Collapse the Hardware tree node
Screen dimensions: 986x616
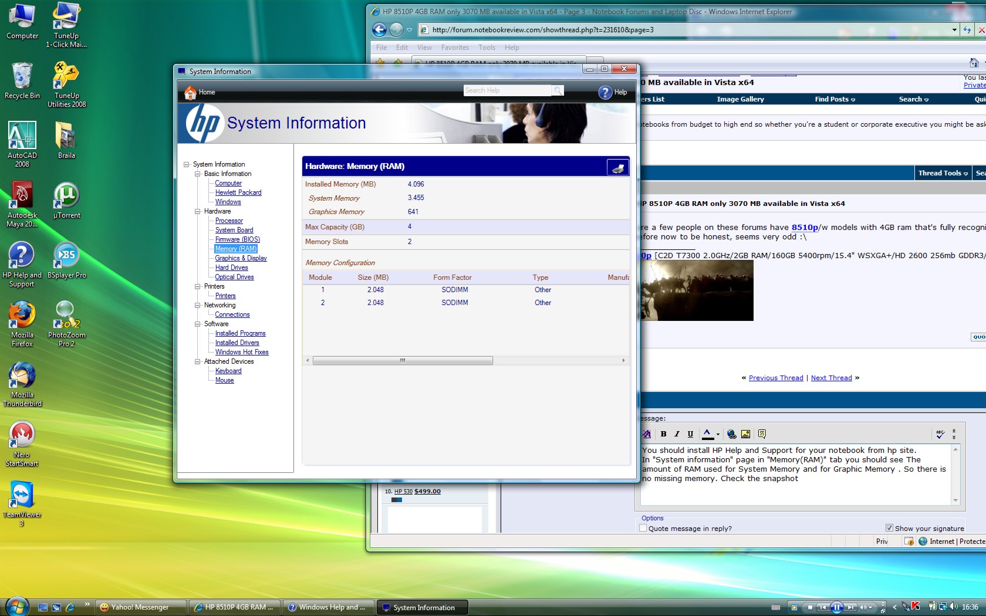[197, 211]
